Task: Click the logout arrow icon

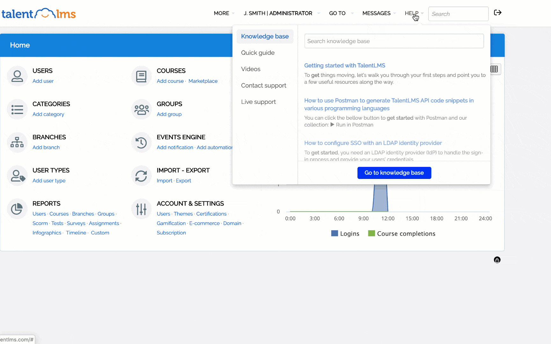Action: click(497, 13)
